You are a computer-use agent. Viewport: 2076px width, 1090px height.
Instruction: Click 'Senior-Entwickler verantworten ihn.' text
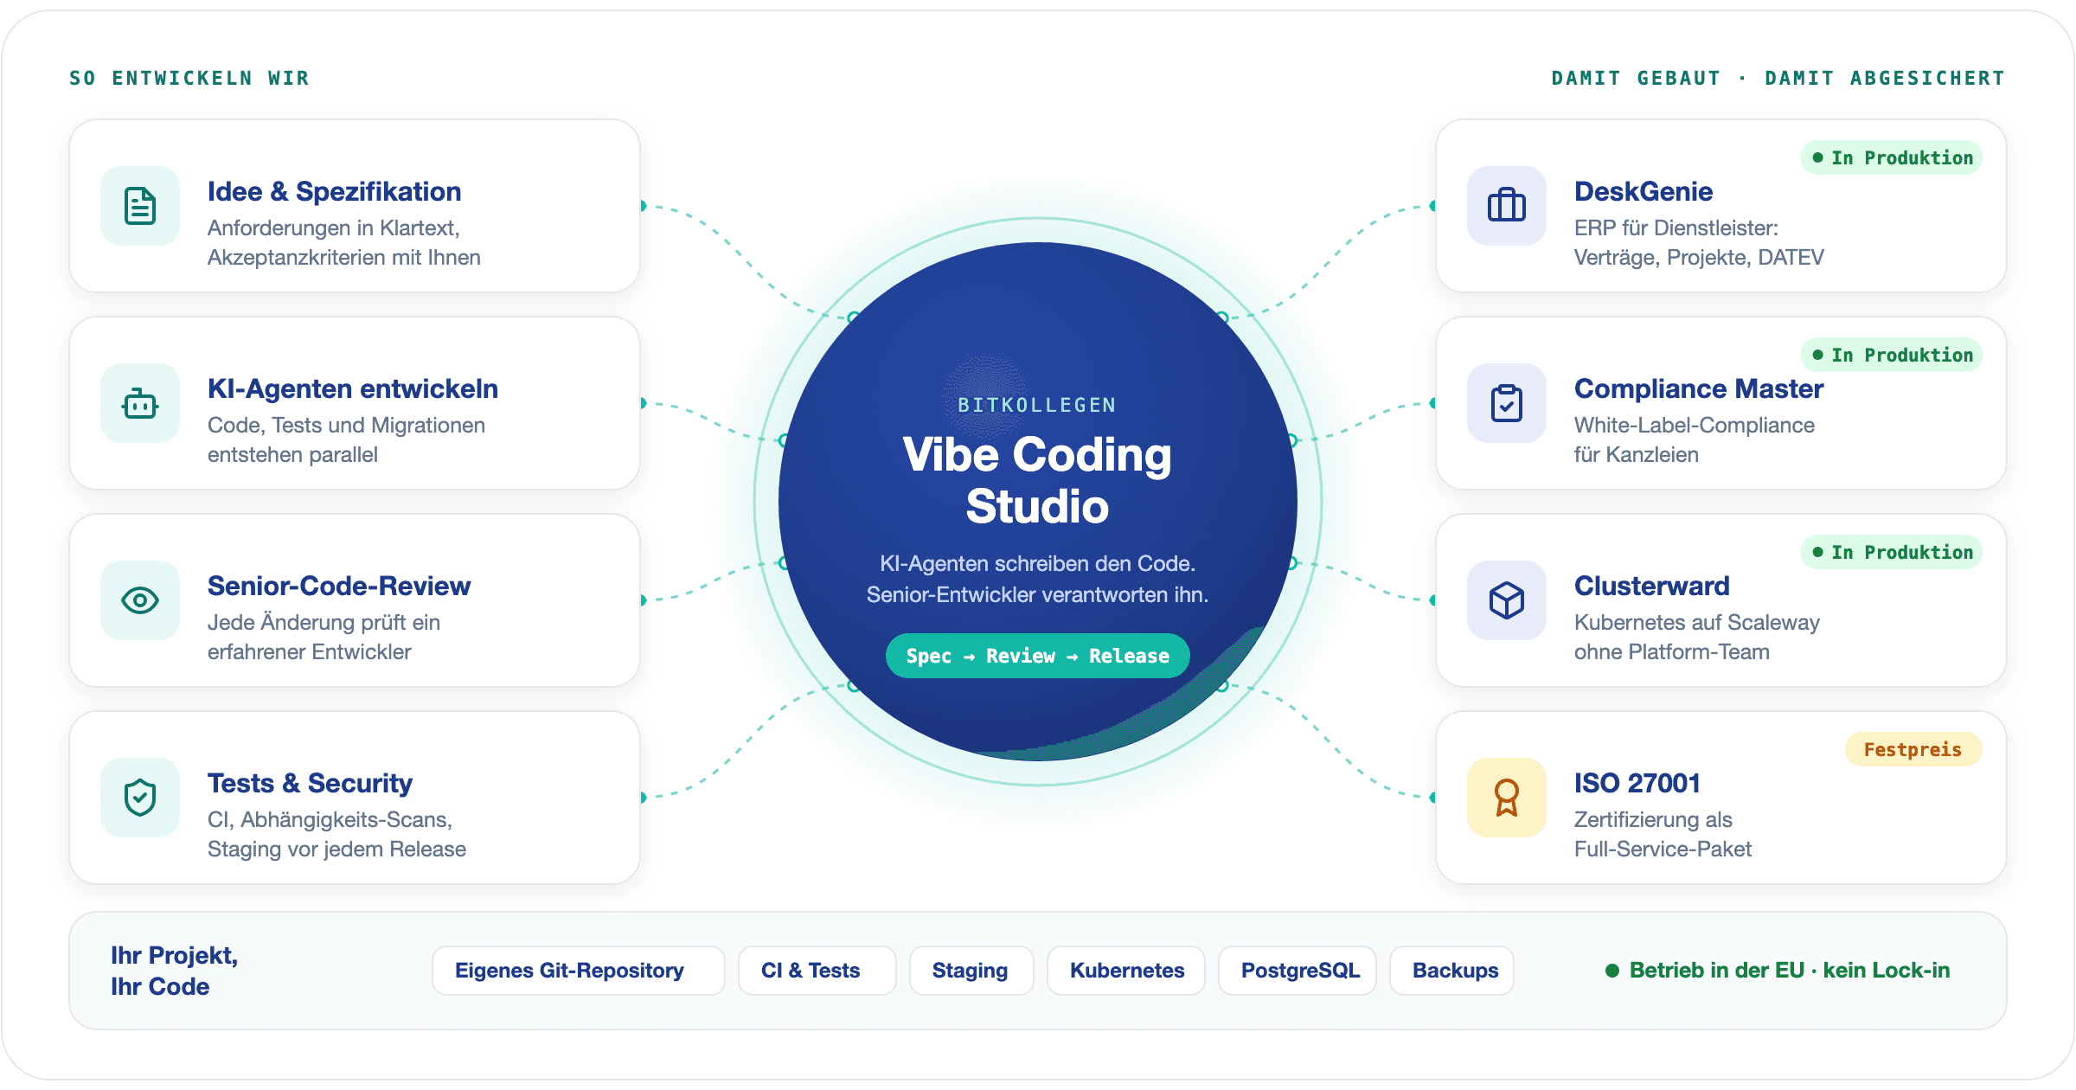[1037, 594]
